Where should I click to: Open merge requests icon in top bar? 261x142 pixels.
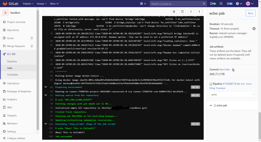(x=221, y=3)
